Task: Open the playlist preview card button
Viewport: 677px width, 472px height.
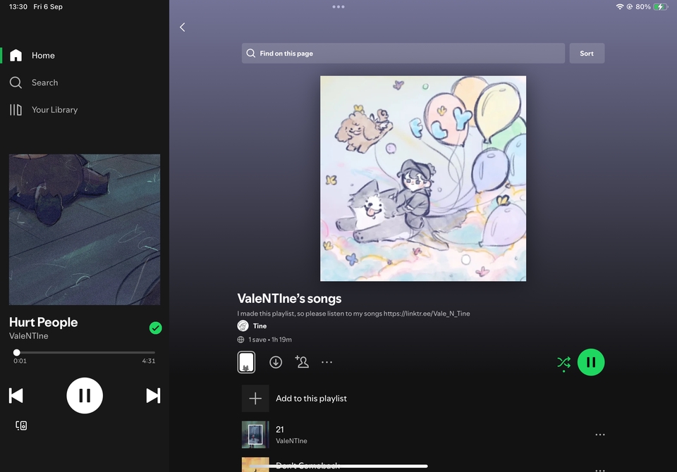Action: click(246, 362)
